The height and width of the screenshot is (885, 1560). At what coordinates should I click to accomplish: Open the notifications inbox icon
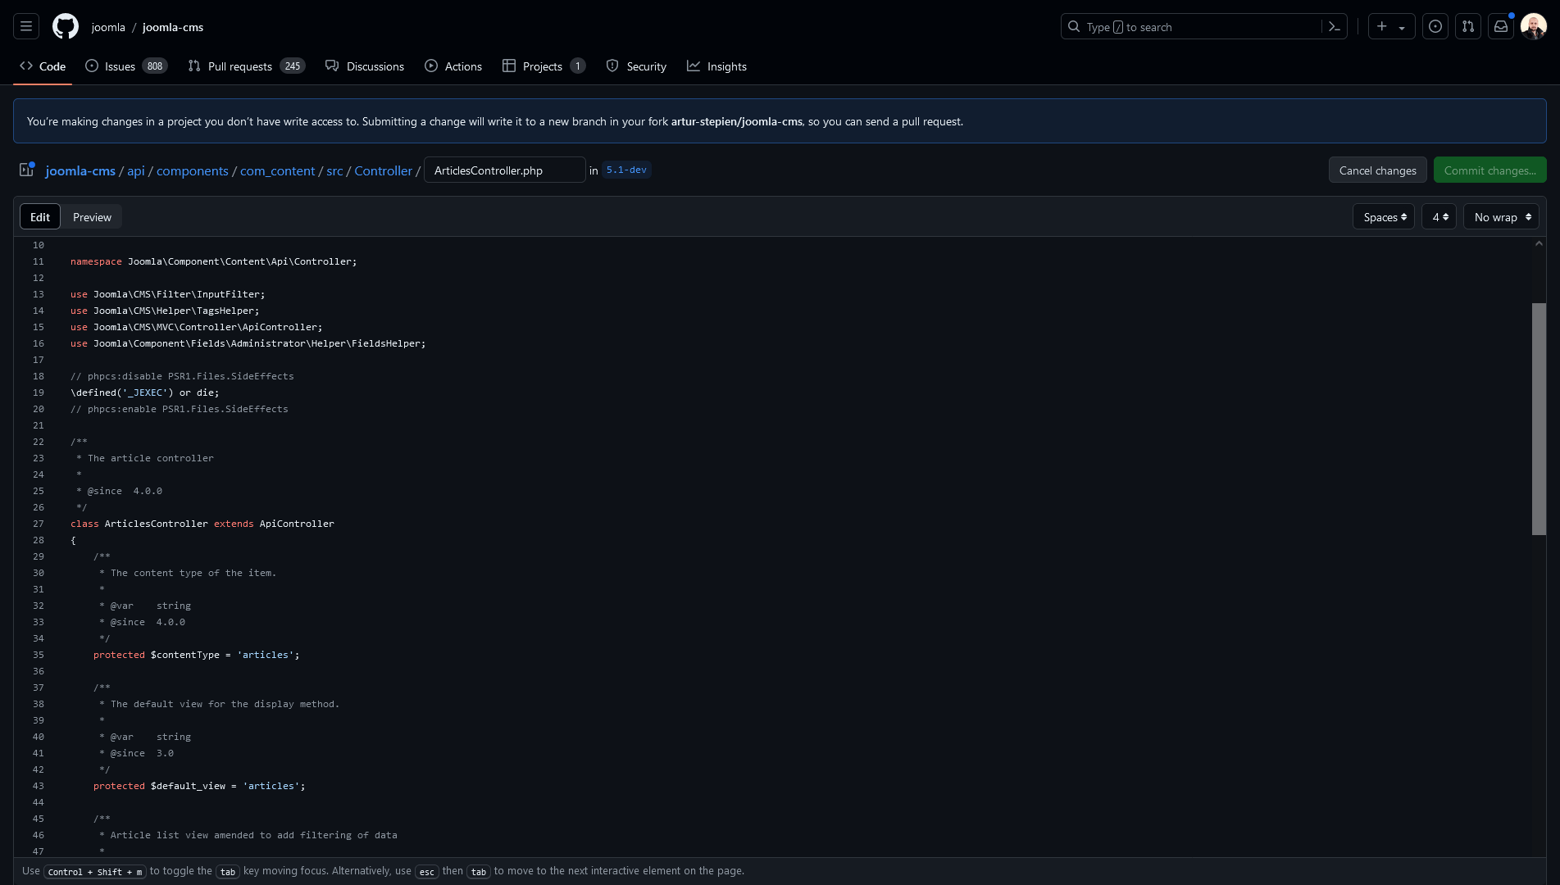click(1500, 27)
